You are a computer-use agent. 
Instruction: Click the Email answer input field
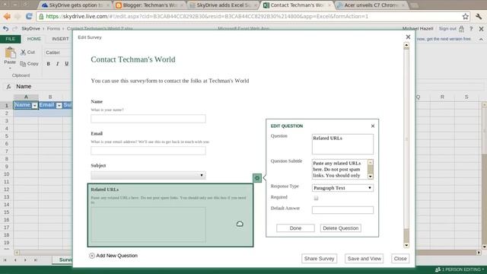tap(148, 151)
